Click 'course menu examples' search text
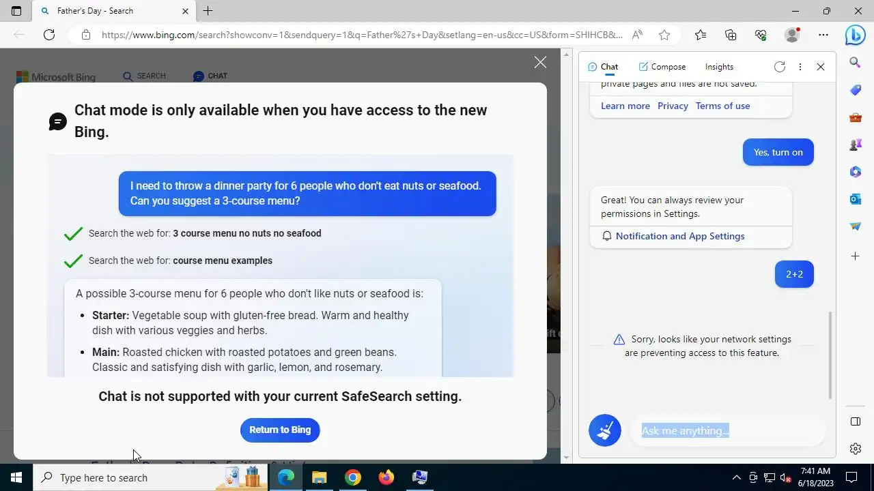Viewport: 874px width, 491px height. pos(223,261)
